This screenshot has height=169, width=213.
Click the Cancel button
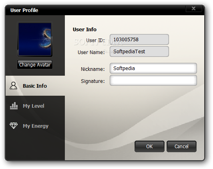click(x=181, y=146)
